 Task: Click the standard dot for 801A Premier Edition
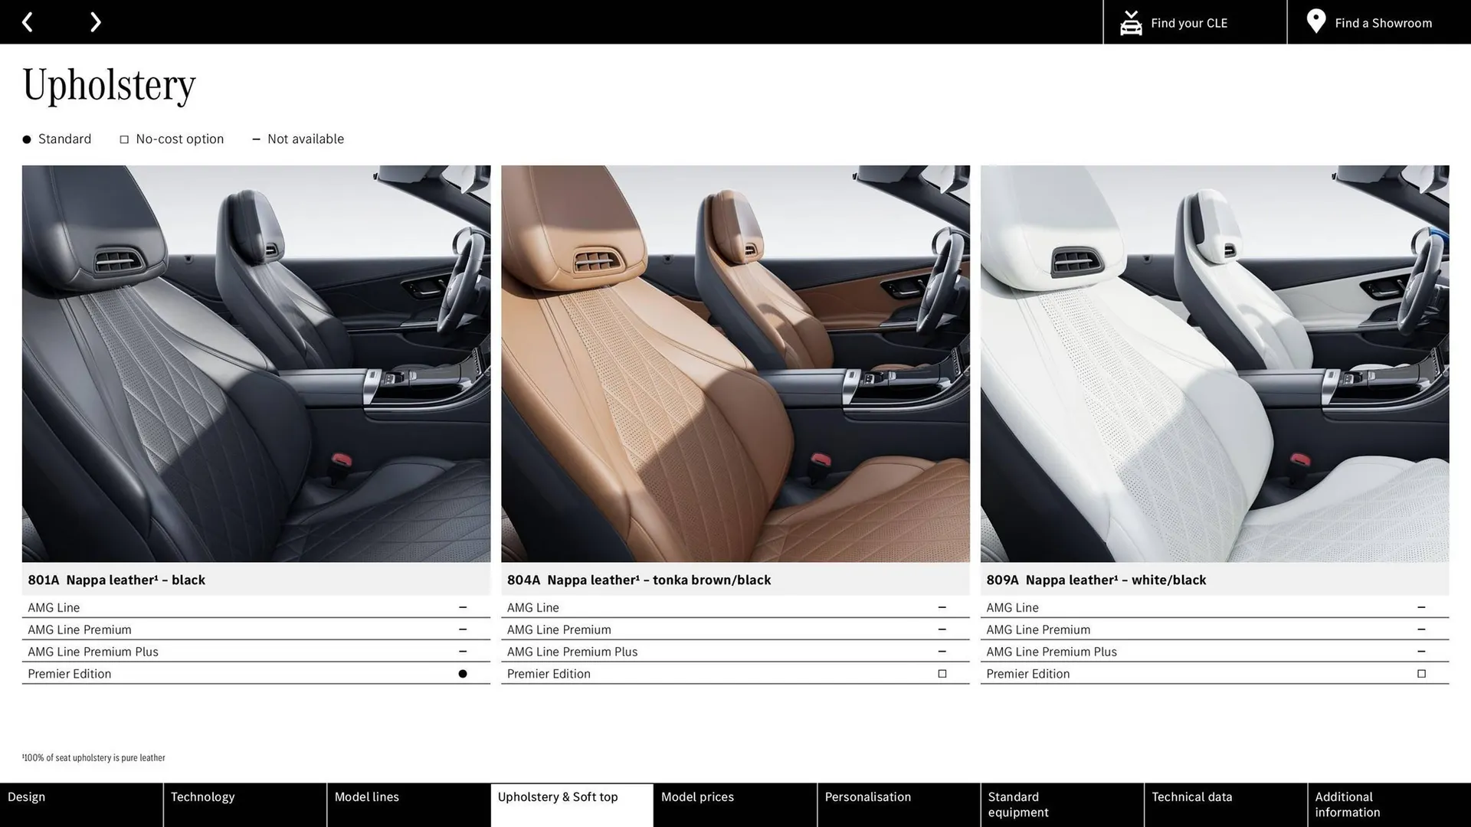click(x=463, y=673)
